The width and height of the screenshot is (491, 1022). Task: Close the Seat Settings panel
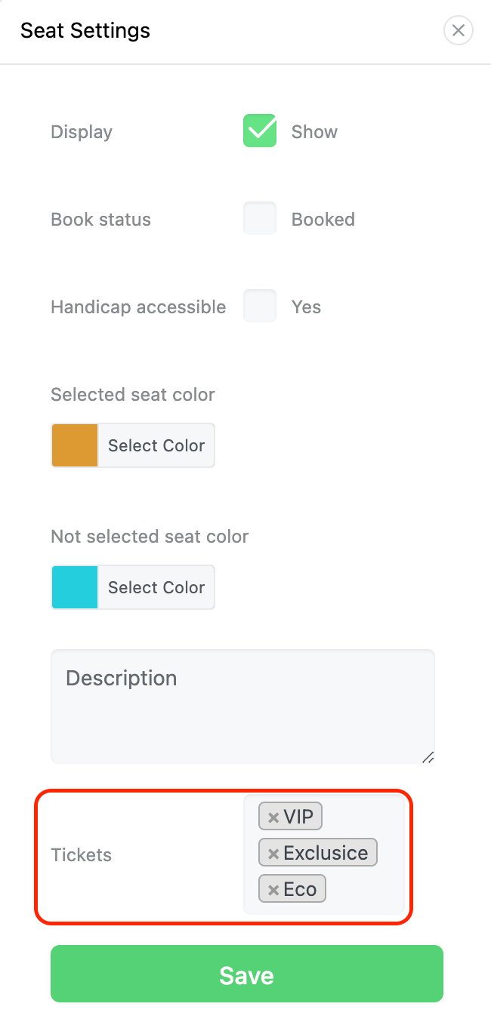click(x=458, y=31)
